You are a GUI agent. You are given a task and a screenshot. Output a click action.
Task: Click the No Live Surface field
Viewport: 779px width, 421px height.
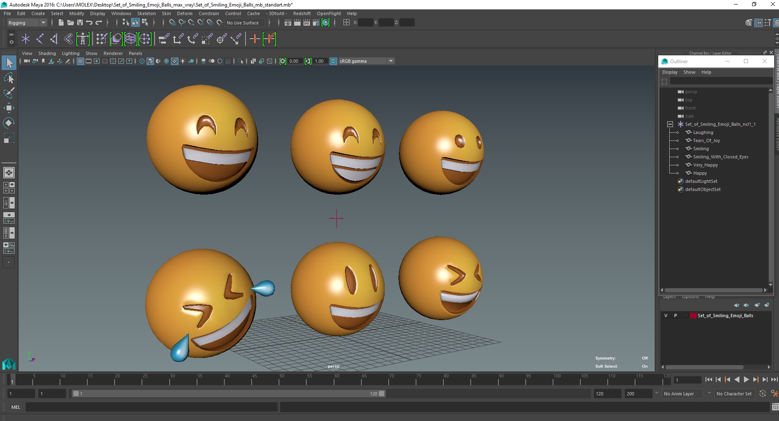click(x=245, y=23)
